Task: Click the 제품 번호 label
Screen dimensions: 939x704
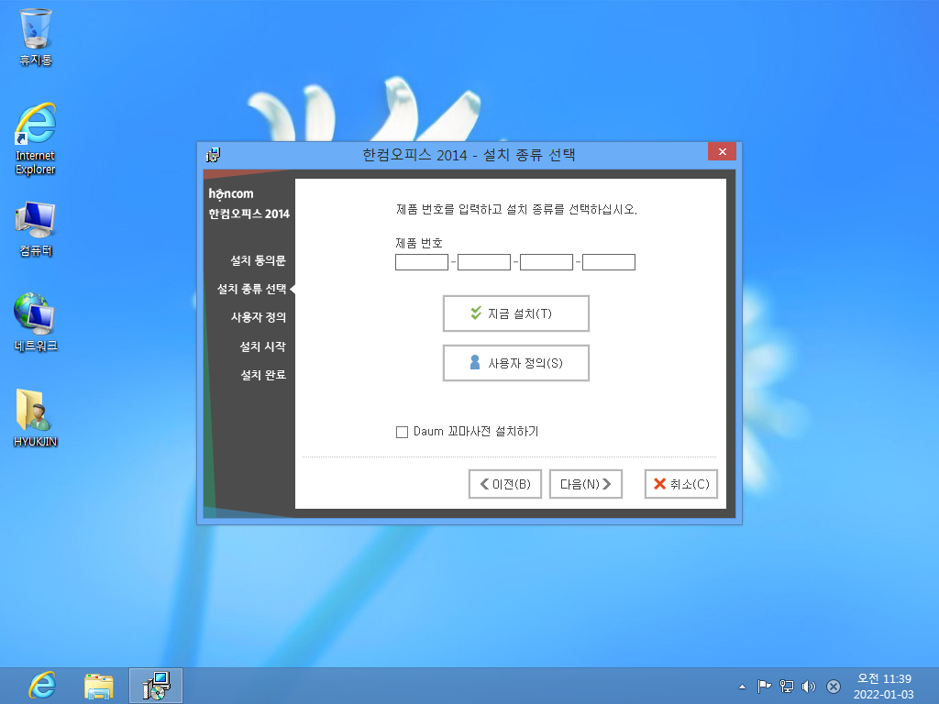Action: (418, 243)
